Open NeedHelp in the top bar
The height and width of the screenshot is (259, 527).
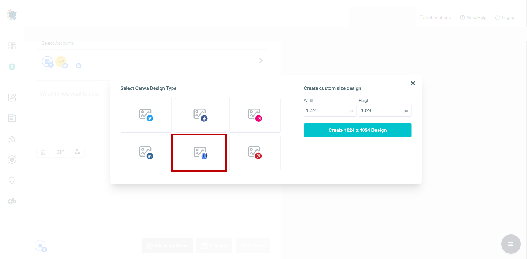coord(473,17)
